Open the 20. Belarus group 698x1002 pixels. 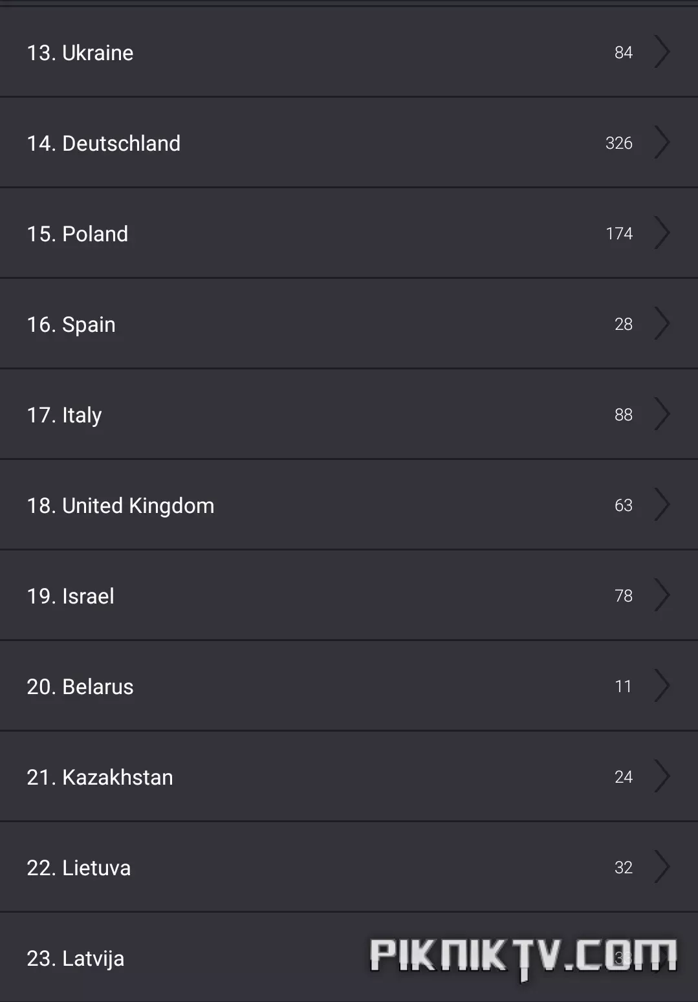(349, 686)
